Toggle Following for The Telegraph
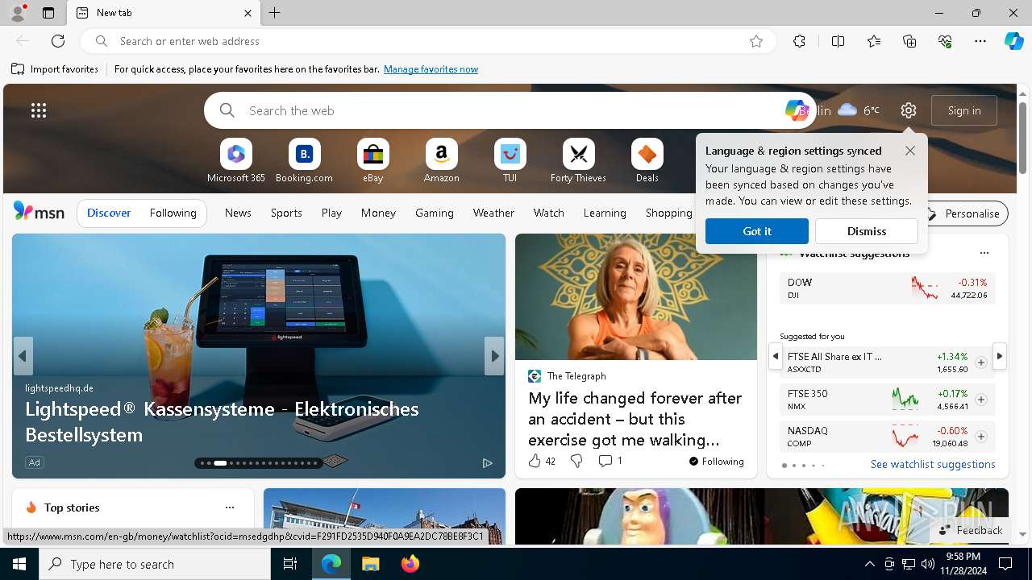The height and width of the screenshot is (580, 1032). 716,462
